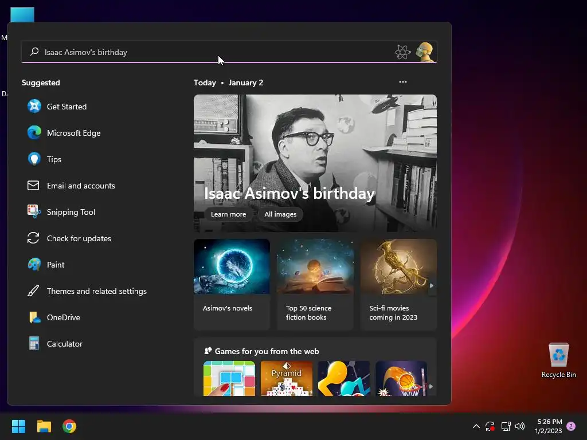
Task: Select Recycle Bin desktop icon
Action: (x=558, y=360)
